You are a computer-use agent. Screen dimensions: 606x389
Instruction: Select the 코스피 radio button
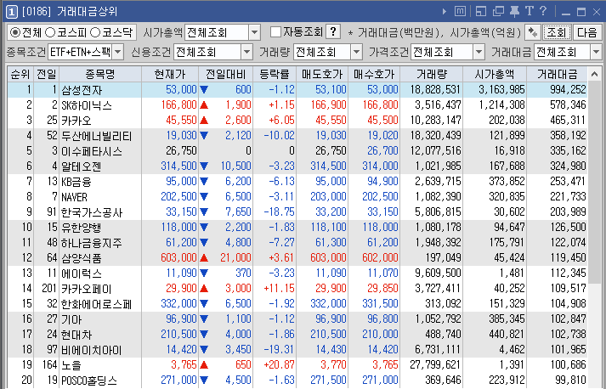pyautogui.click(x=50, y=32)
